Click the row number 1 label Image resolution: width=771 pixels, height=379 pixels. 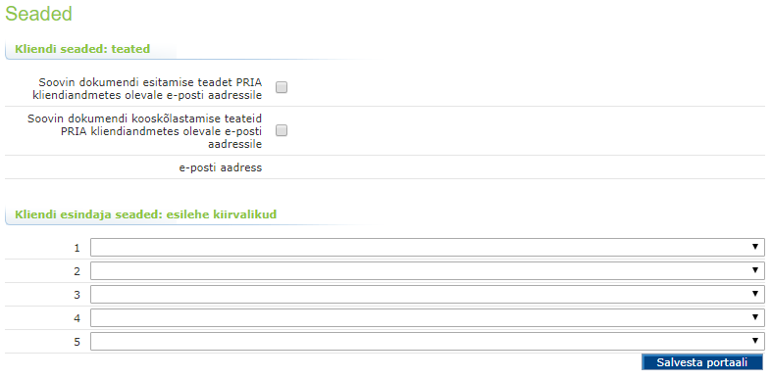pos(77,249)
